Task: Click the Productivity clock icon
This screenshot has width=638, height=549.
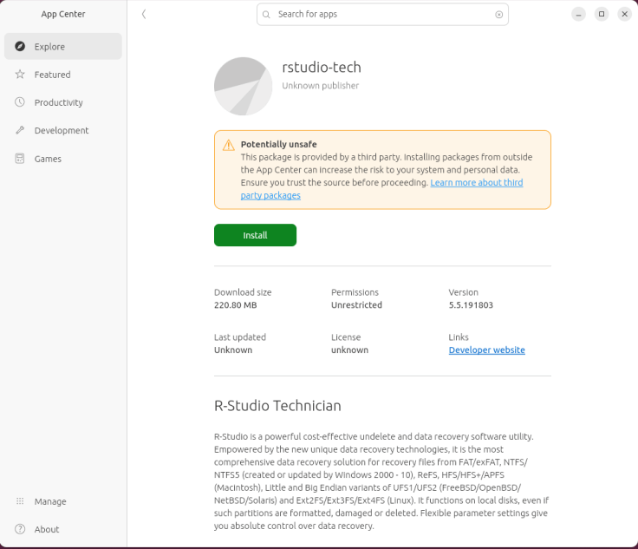Action: point(20,102)
